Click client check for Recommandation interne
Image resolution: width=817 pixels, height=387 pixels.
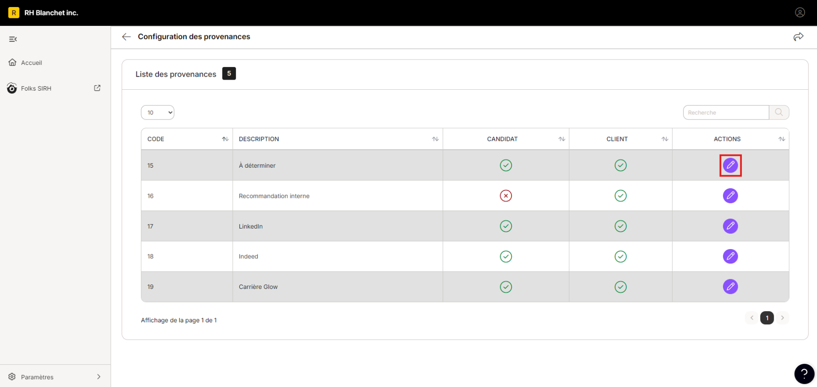click(621, 196)
